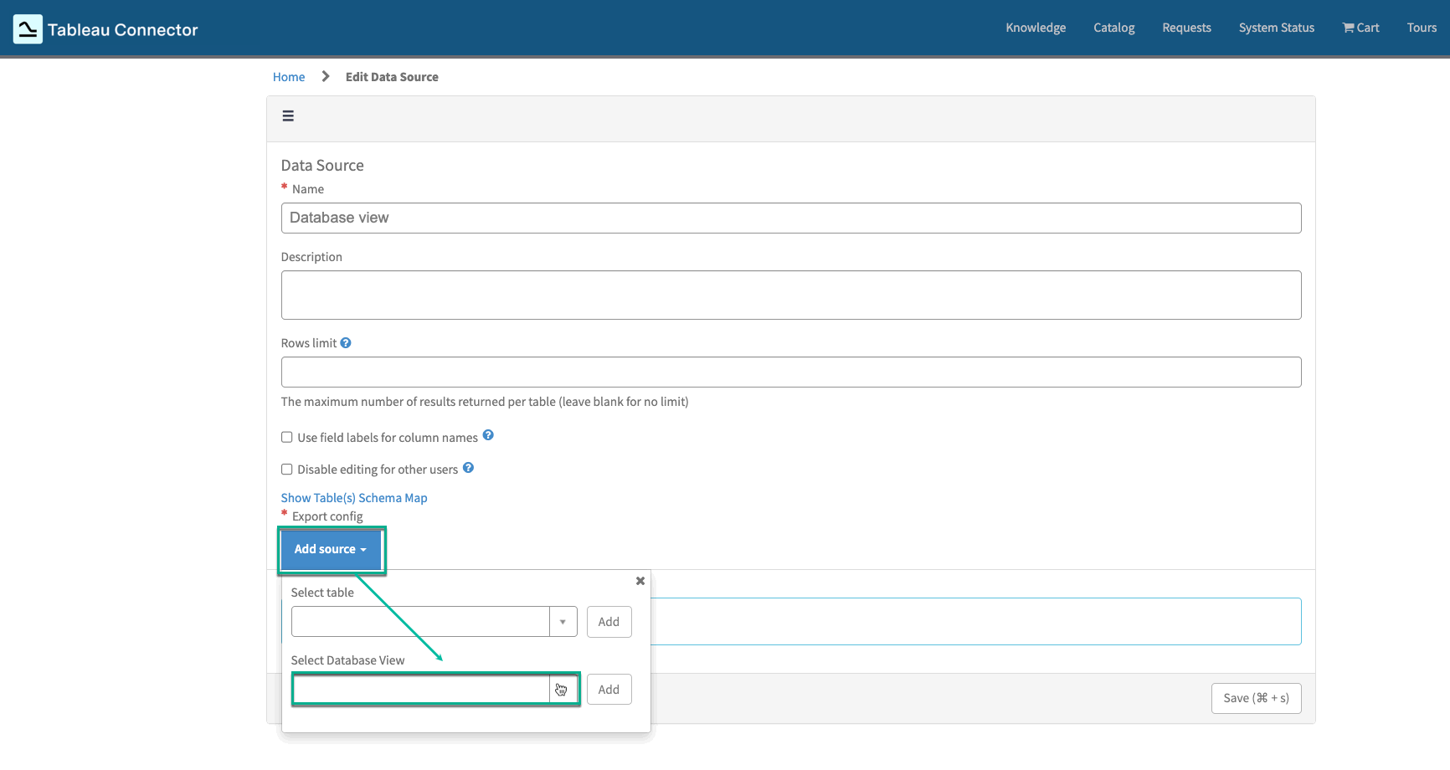Switch to the Catalog menu
Screen dimensions: 1450x770
(x=1113, y=28)
